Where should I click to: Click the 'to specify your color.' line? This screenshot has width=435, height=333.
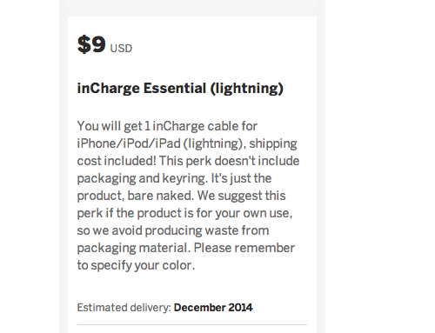[x=136, y=265]
